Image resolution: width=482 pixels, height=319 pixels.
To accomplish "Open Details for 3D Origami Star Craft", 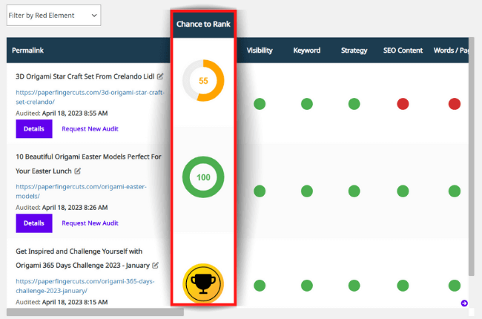I will [x=33, y=128].
